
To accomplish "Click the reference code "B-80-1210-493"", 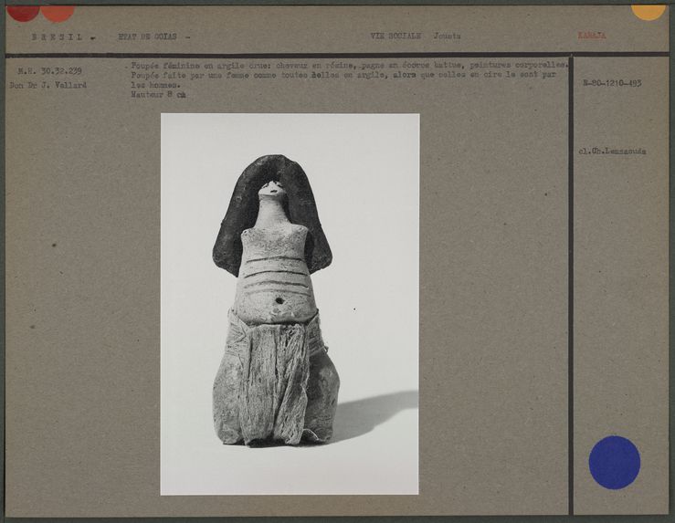I will click(x=611, y=83).
